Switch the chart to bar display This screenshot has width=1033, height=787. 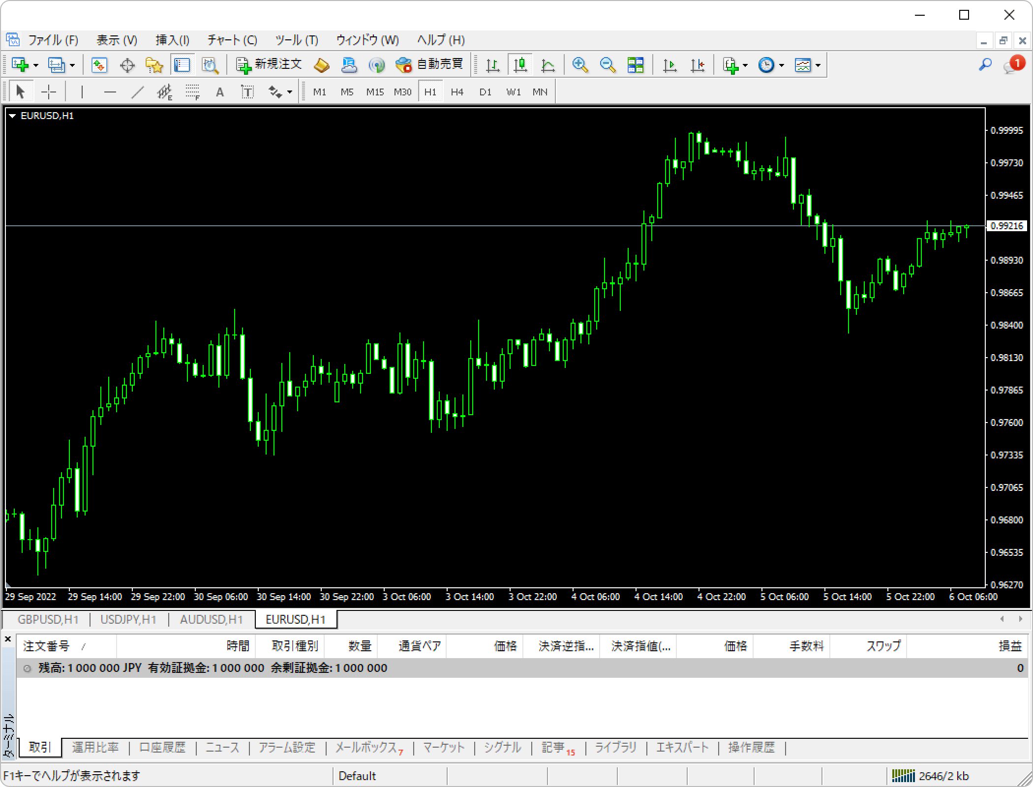pyautogui.click(x=493, y=64)
